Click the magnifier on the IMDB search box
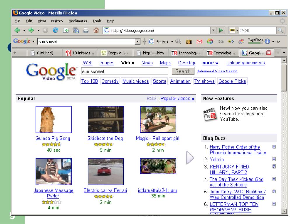The image size is (299, 224). click(x=281, y=30)
